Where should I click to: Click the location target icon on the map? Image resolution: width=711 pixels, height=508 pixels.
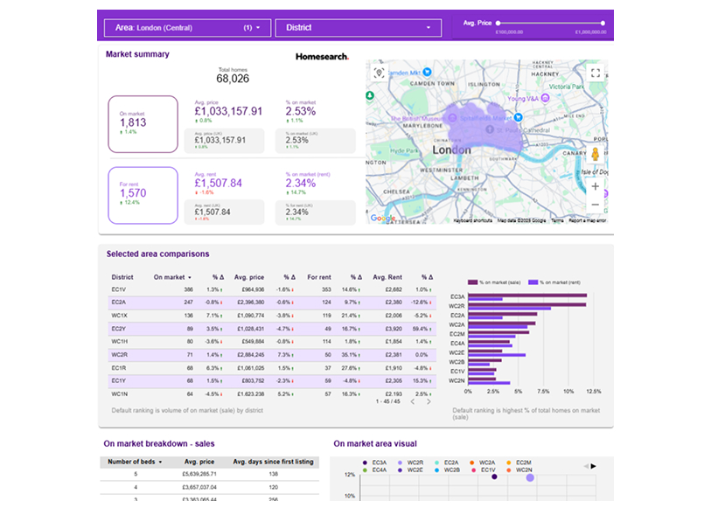[x=378, y=73]
